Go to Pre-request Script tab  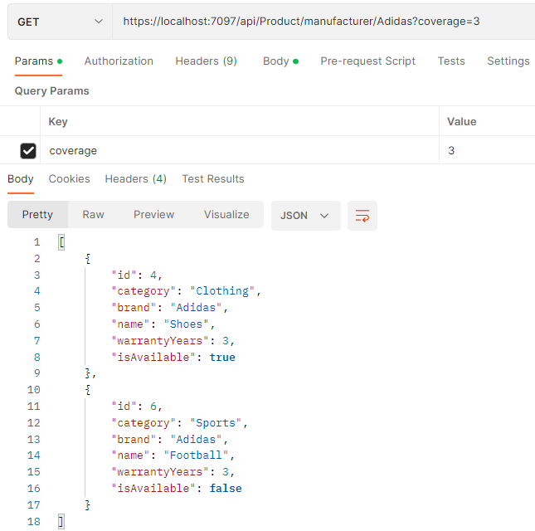pos(367,61)
